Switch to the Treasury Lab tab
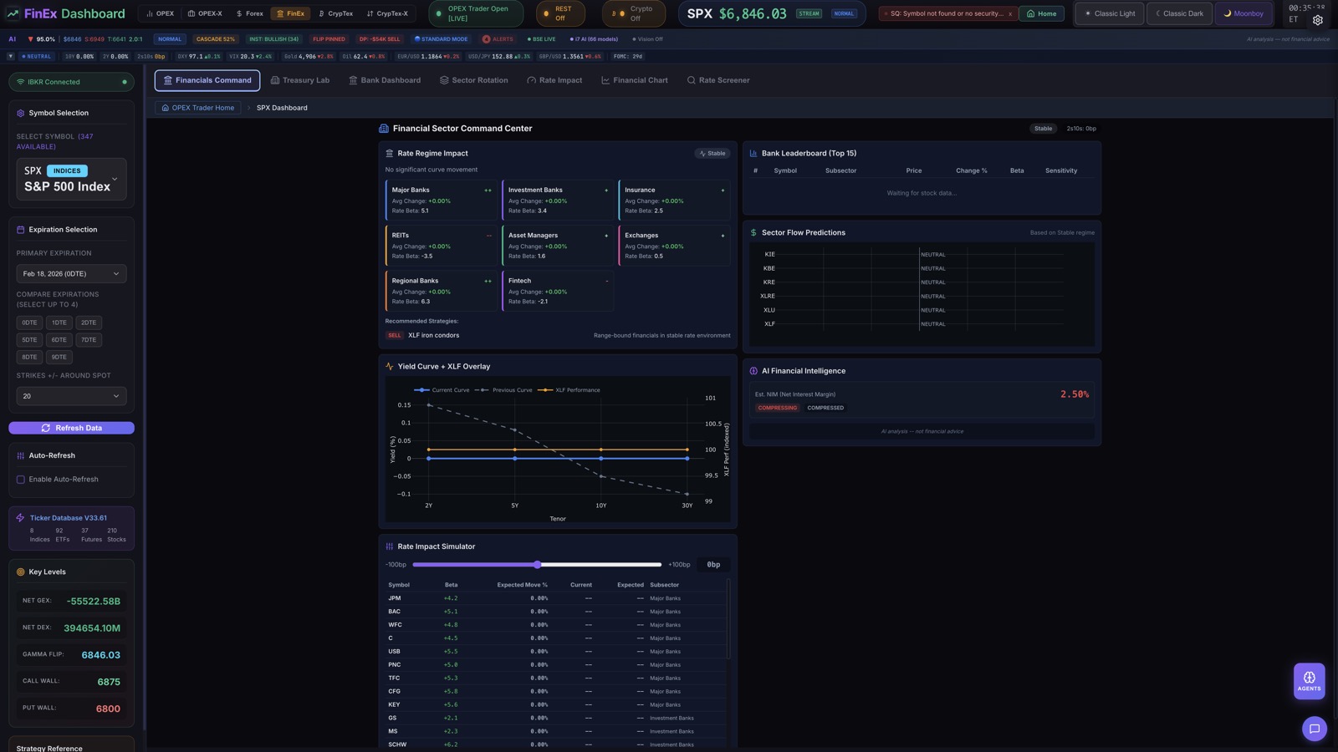The height and width of the screenshot is (752, 1338). coord(300,79)
